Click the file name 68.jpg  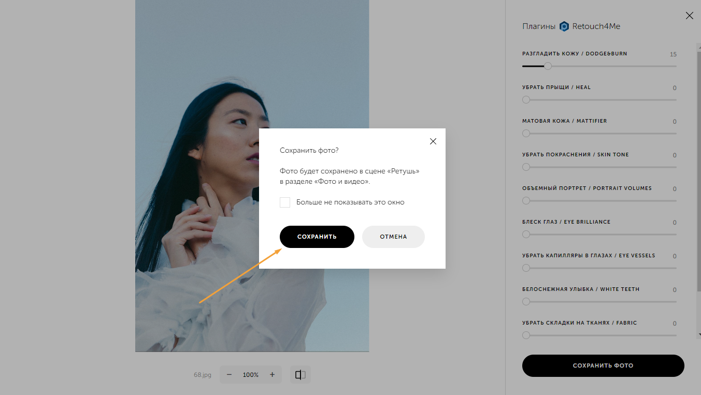(203, 375)
